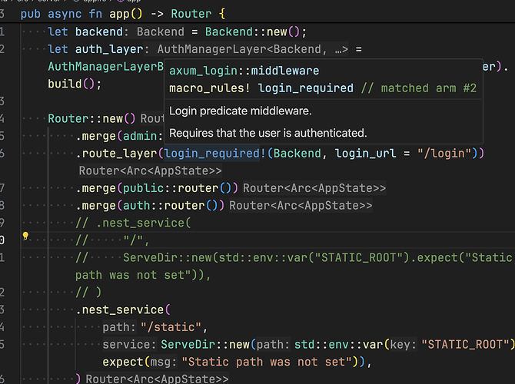Image resolution: width=515 pixels, height=384 pixels.
Task: Click the commented "/" path line
Action: point(112,240)
